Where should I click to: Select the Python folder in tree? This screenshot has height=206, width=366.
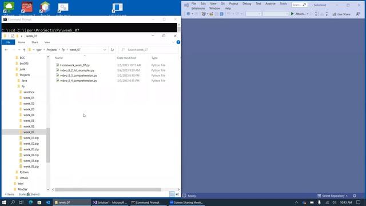pos(24,172)
